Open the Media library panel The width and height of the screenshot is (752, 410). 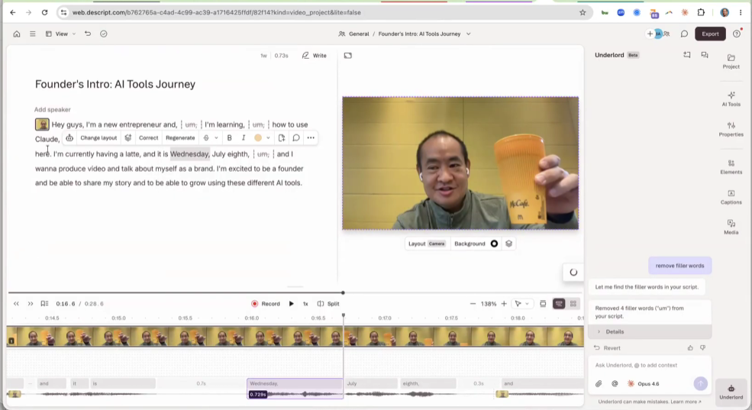tap(731, 227)
